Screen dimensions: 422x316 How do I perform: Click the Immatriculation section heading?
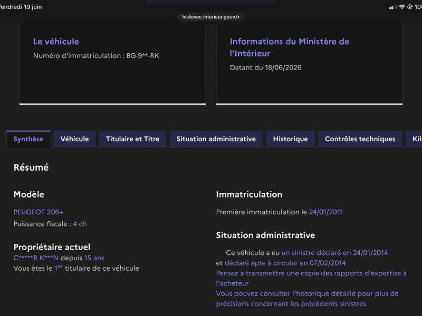(249, 194)
